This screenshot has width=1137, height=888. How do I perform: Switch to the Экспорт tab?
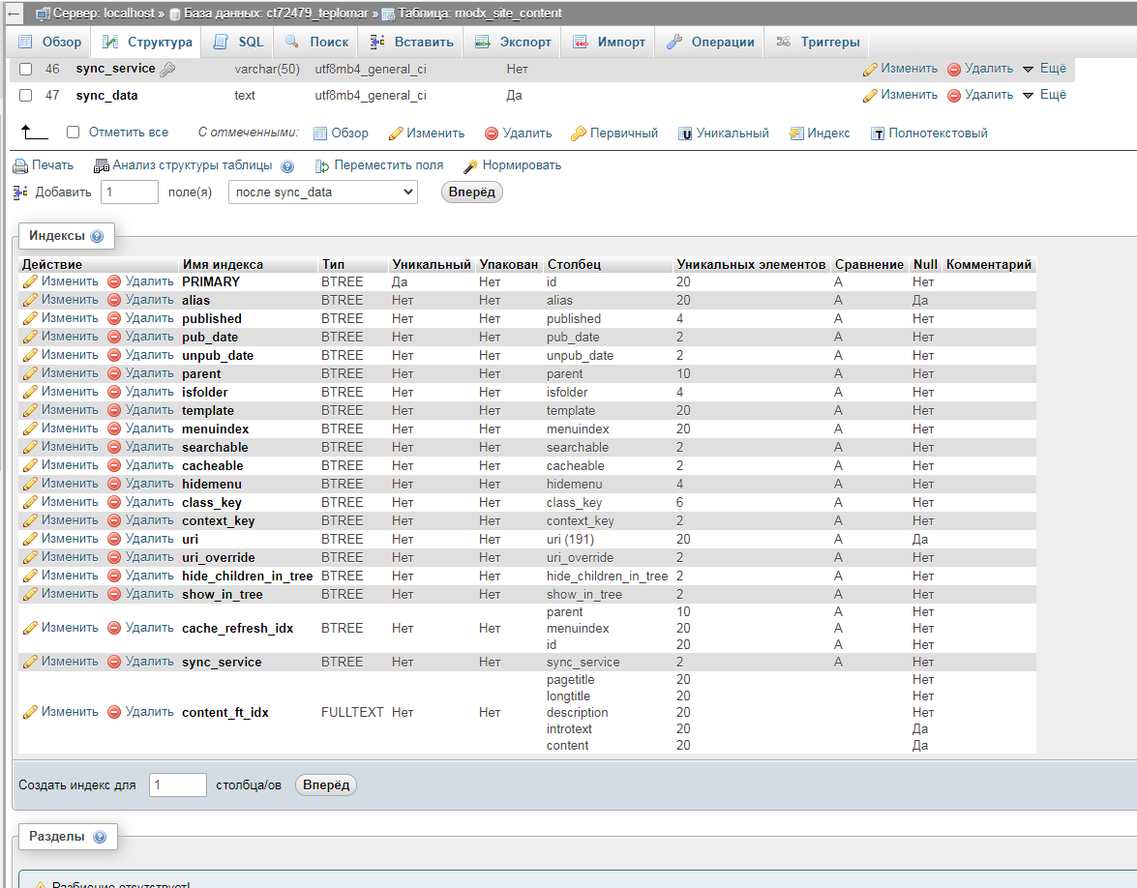click(x=513, y=42)
